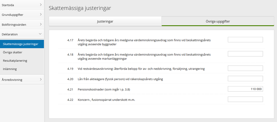The width and height of the screenshot is (277, 122).
Task: Collapse the Deklaration section chevron
Action: click(40, 34)
